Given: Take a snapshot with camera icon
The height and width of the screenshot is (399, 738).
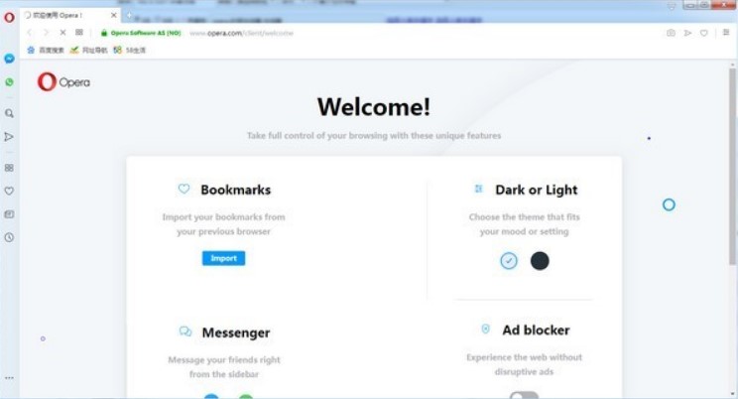Looking at the screenshot, I should tap(671, 33).
